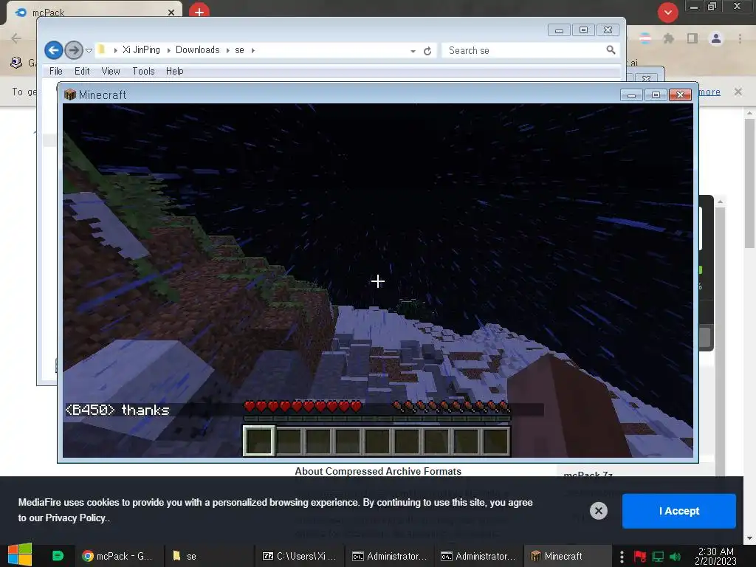Select the first hotbar slot in Minecraft

tap(259, 441)
